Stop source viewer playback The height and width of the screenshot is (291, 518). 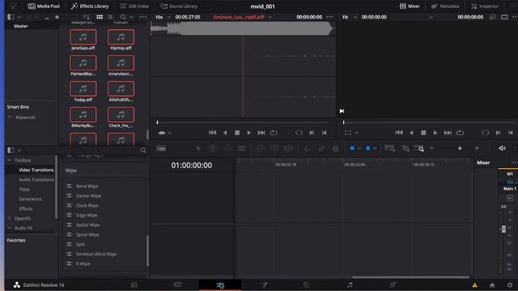(237, 133)
